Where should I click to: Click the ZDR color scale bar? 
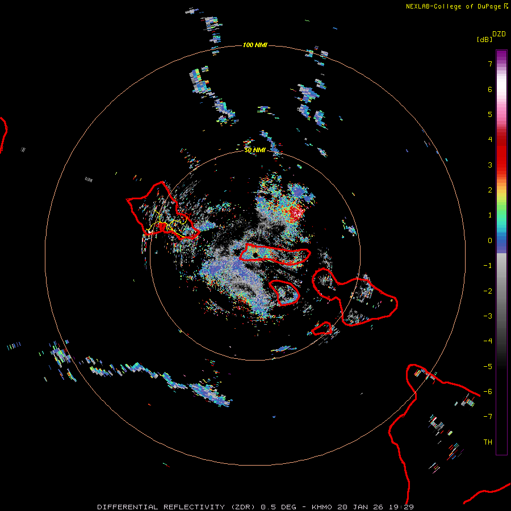[501, 252]
